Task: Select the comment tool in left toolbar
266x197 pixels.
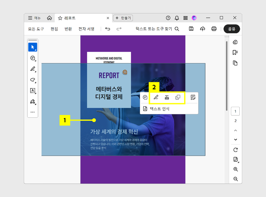Action: pyautogui.click(x=33, y=58)
